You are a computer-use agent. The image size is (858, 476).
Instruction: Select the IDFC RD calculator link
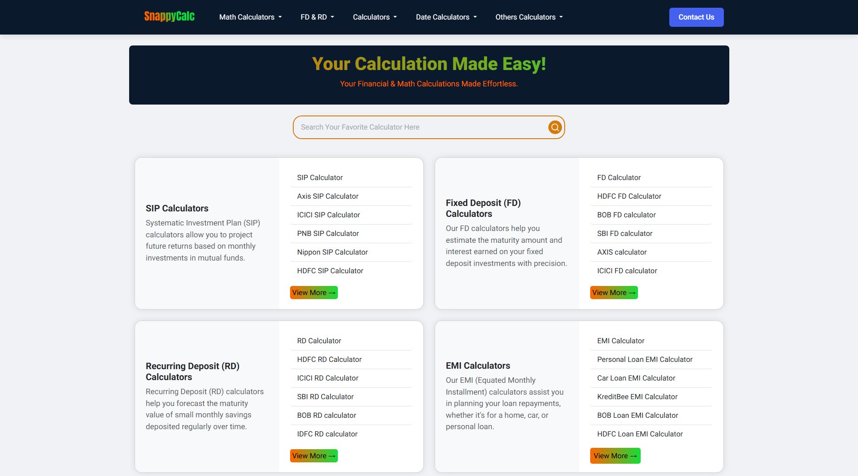(x=327, y=434)
